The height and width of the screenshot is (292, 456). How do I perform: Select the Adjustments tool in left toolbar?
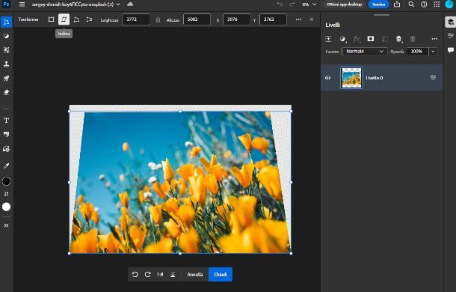pos(6,36)
